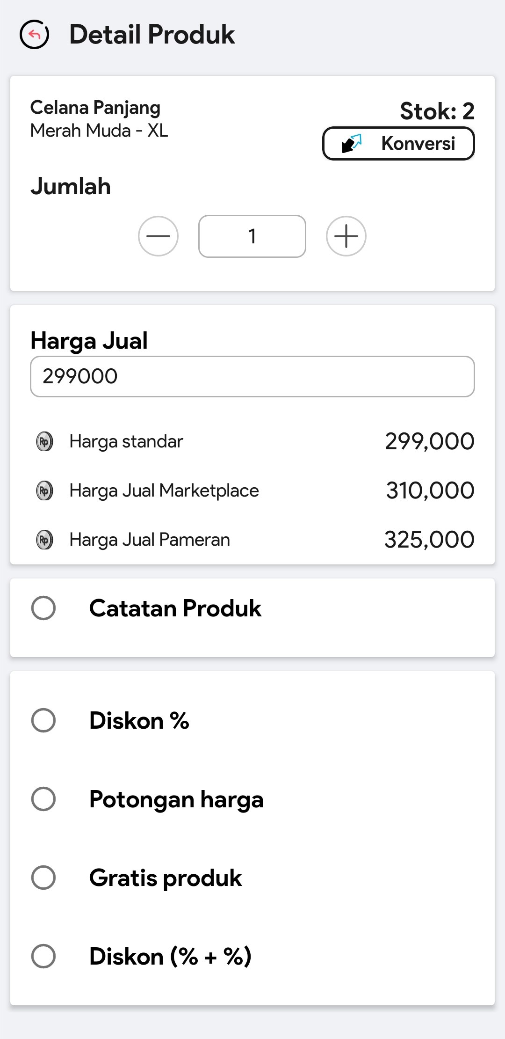Image resolution: width=505 pixels, height=1039 pixels.
Task: Choose the Gratis produk option
Action: pos(43,878)
